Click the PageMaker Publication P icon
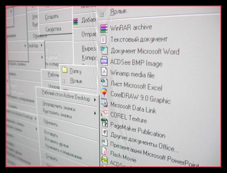 point(104,123)
